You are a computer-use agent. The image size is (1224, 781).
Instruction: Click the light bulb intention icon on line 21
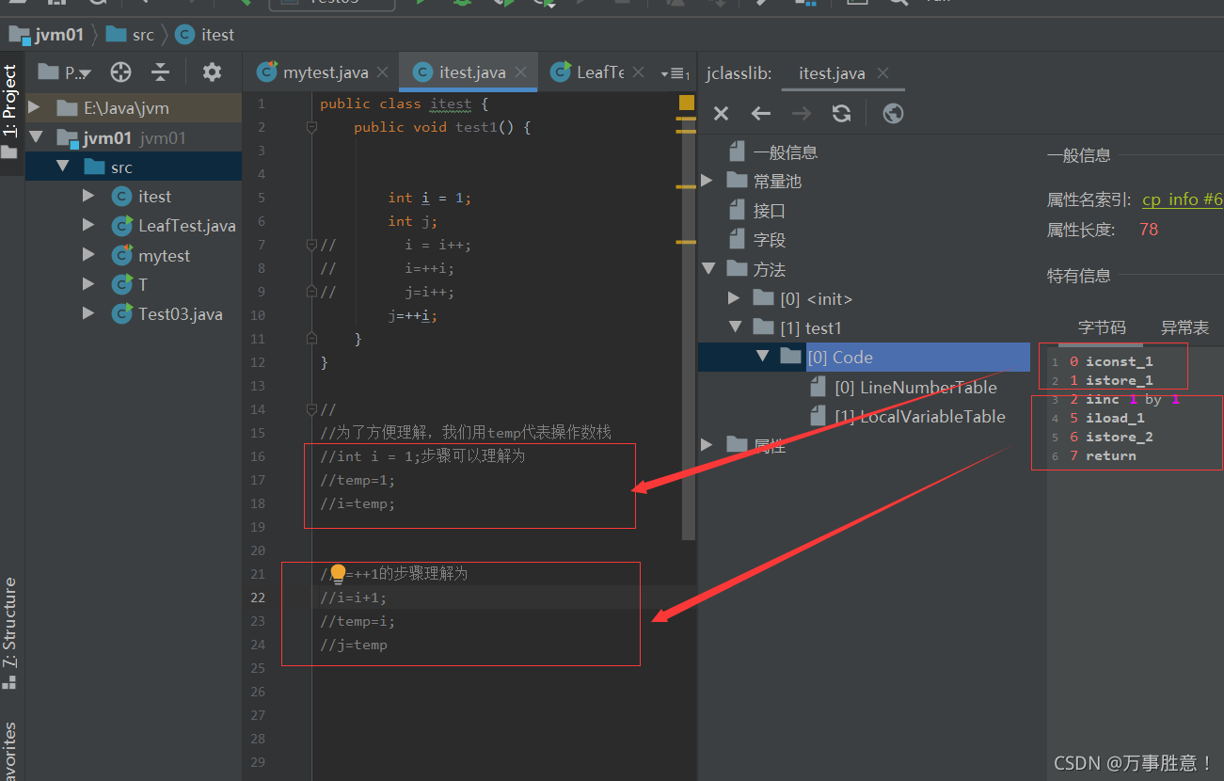339,574
